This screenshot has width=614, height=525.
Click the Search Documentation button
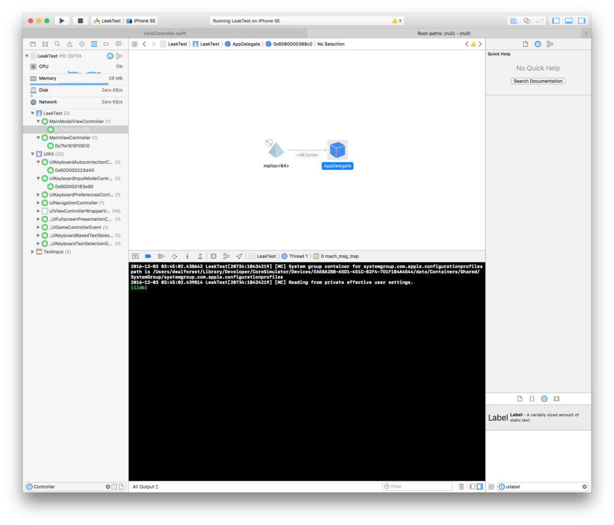point(538,81)
